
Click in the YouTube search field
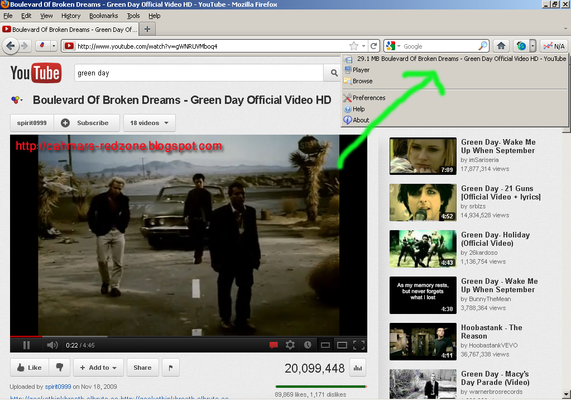[x=199, y=73]
